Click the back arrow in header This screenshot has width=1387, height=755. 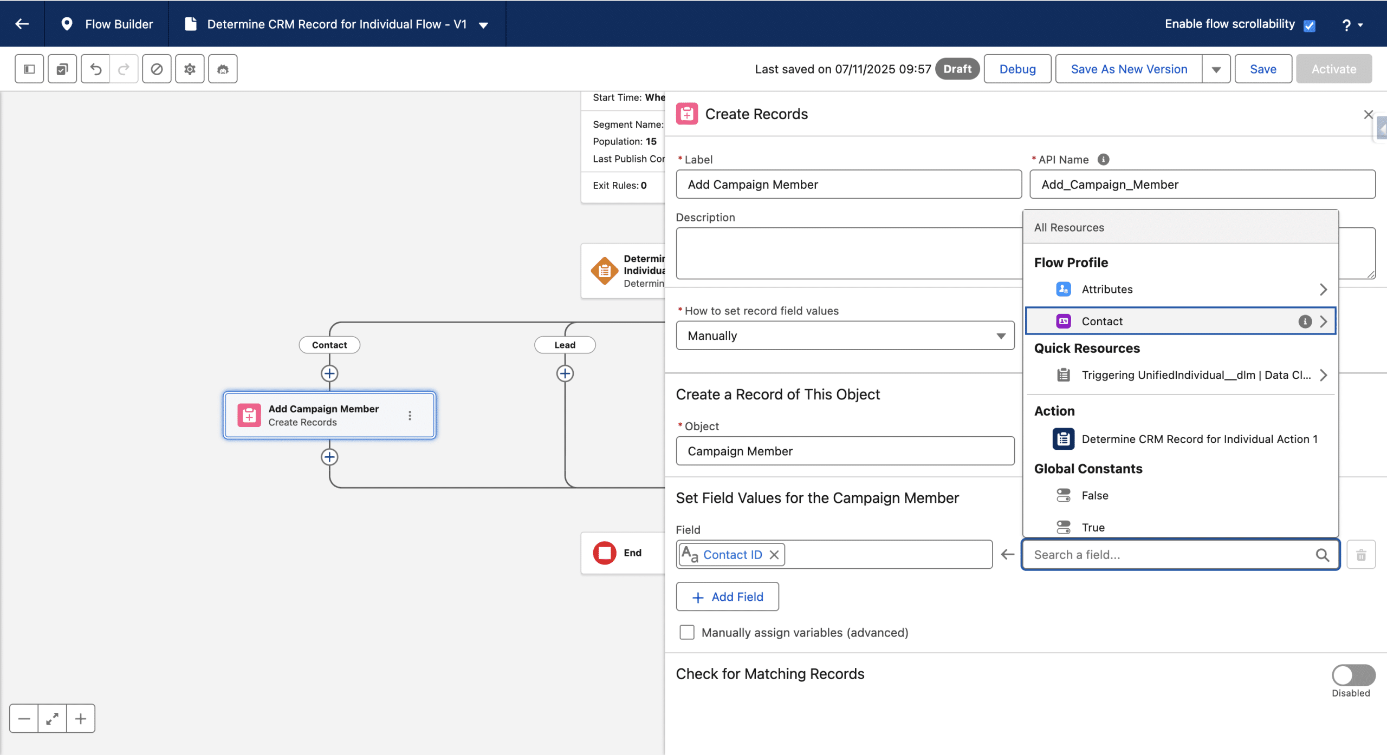tap(22, 24)
